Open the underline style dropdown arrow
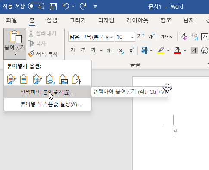The height and width of the screenshot is (170, 209). tap(101, 50)
